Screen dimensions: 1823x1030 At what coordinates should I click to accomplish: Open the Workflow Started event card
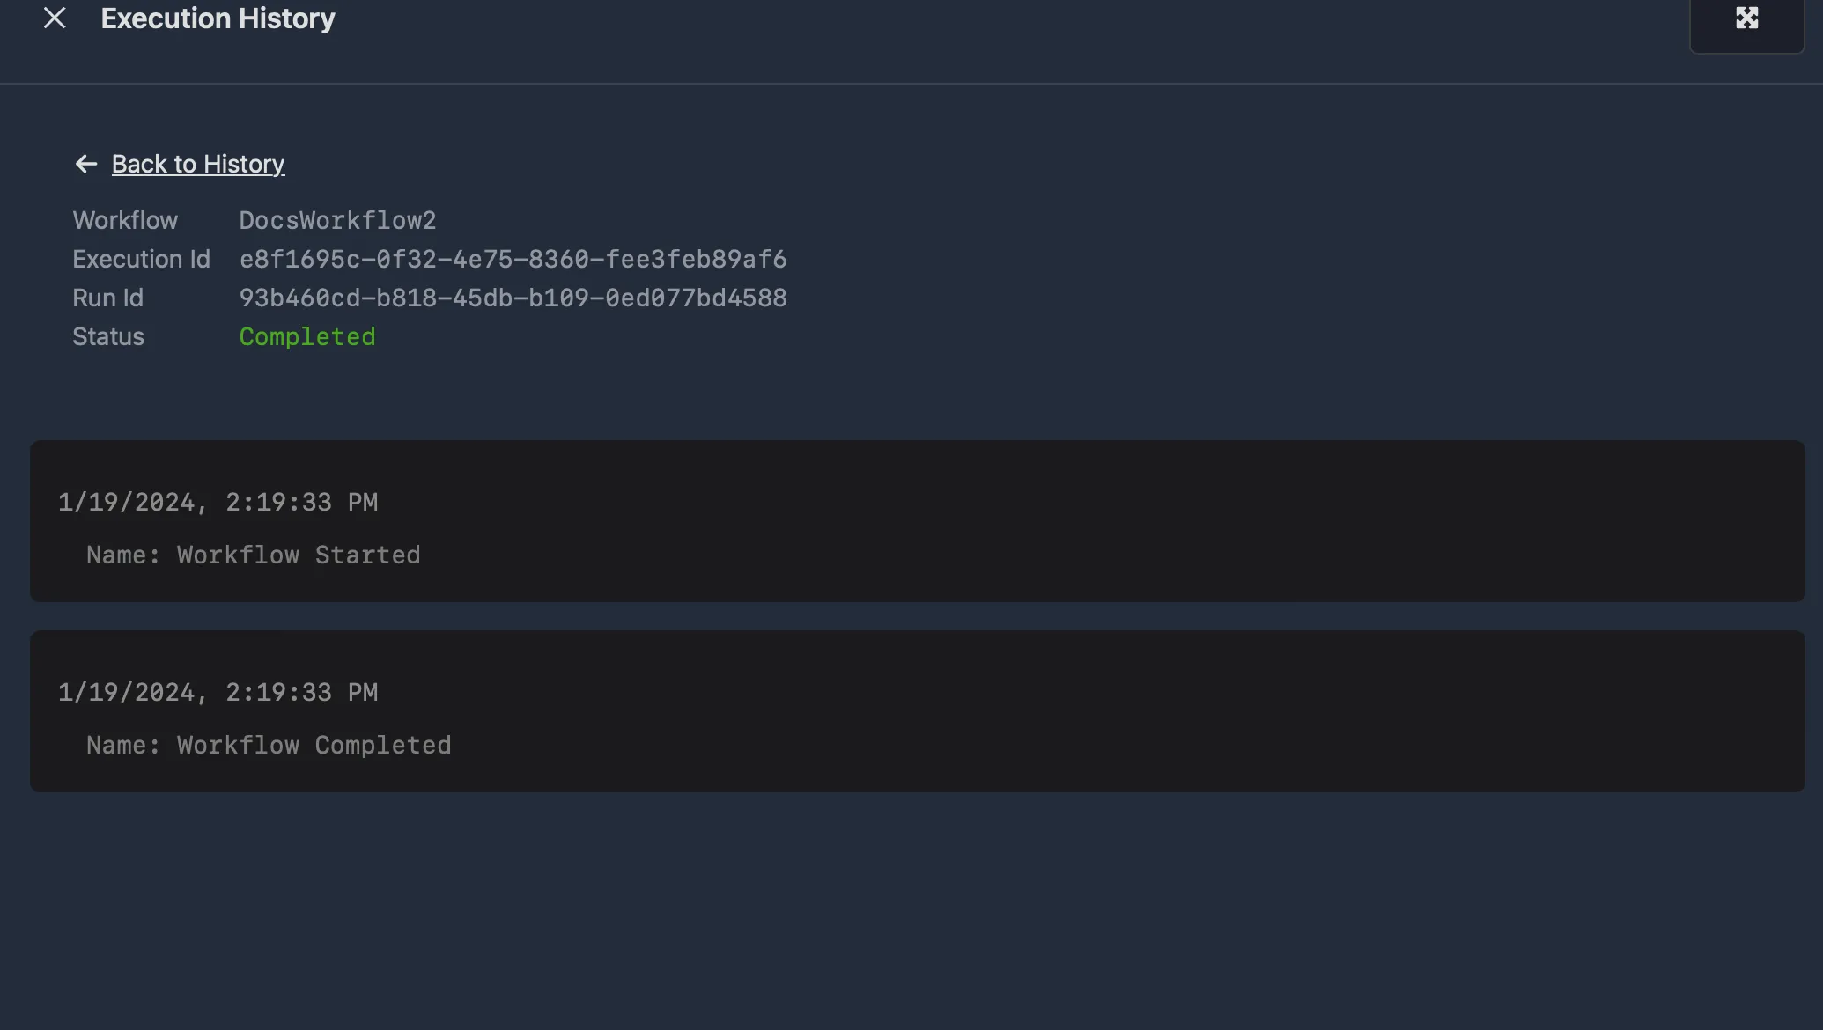tap(918, 521)
